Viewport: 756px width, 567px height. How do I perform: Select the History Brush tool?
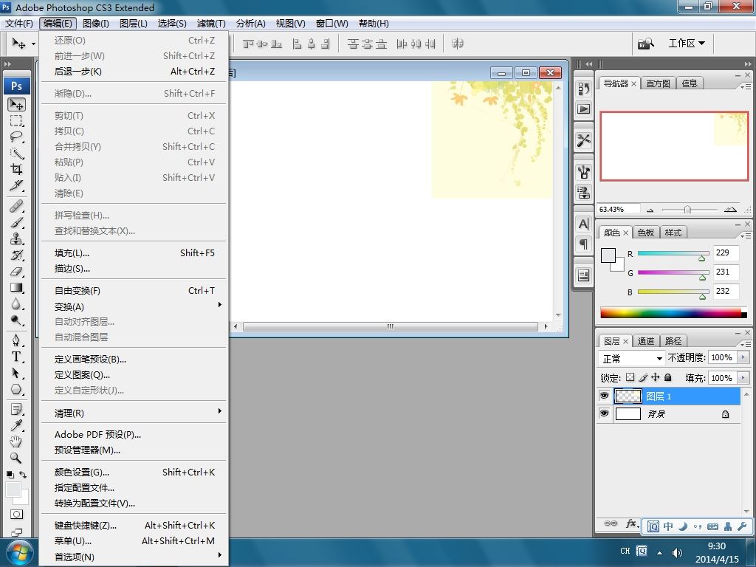(x=16, y=255)
